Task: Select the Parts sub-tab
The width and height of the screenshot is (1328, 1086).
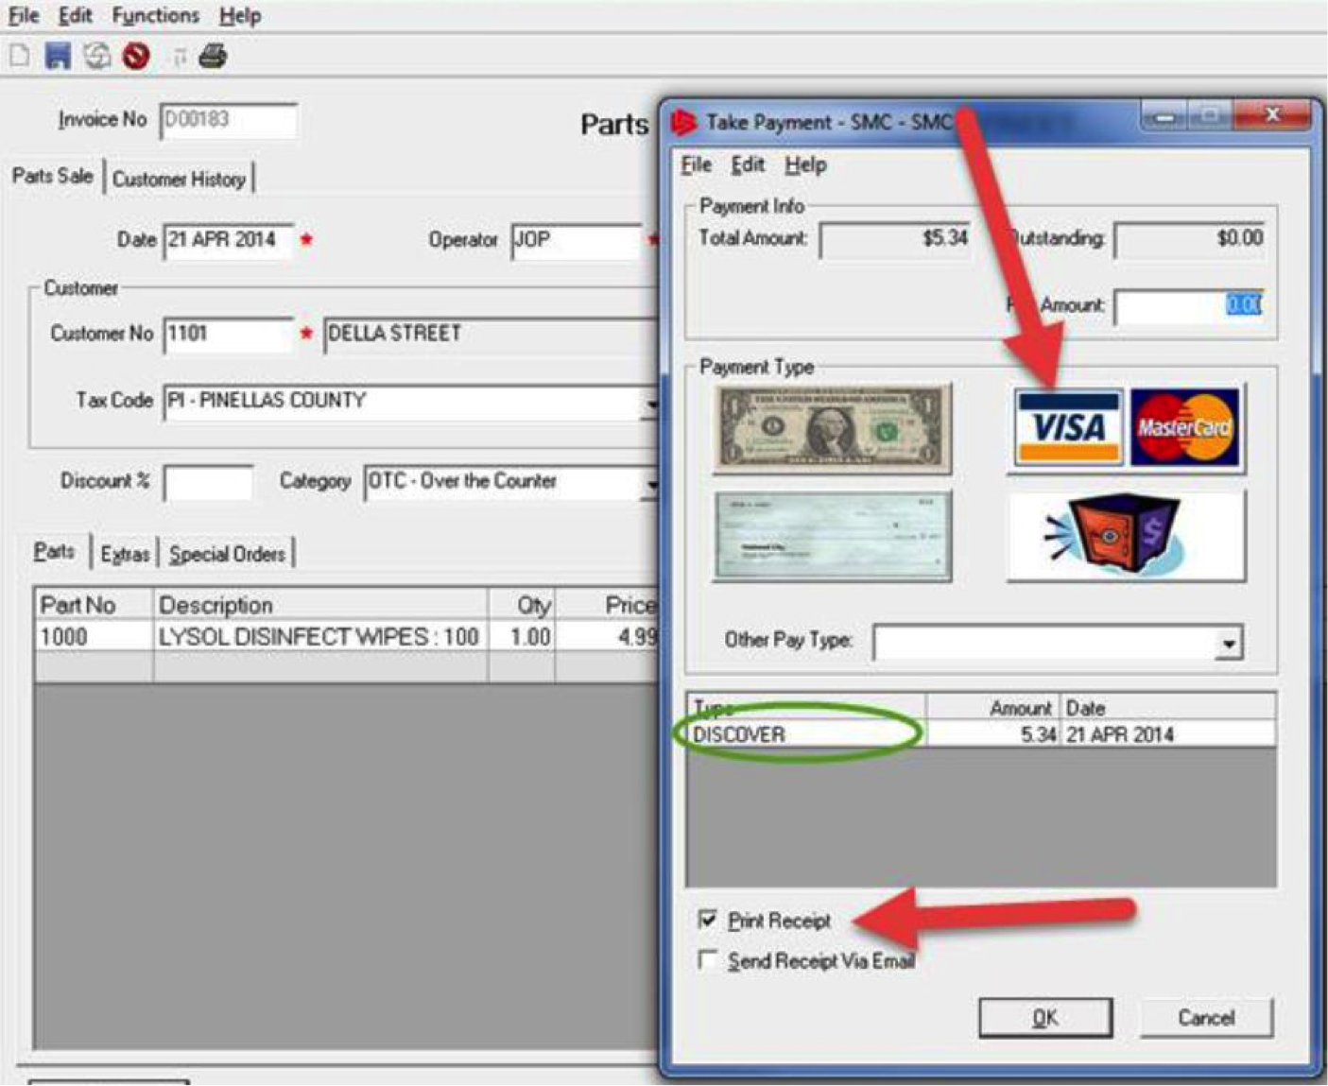Action: click(x=54, y=551)
